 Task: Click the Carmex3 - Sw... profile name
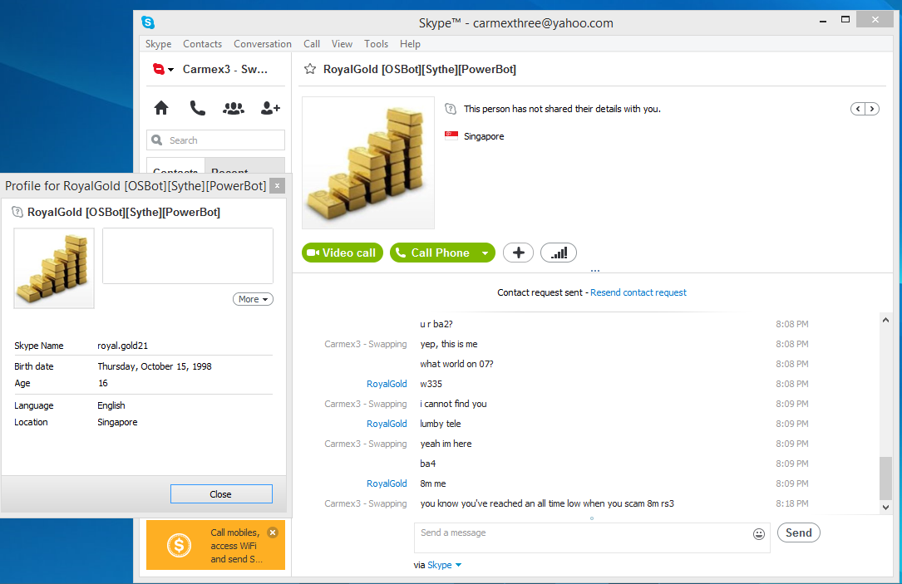[225, 69]
